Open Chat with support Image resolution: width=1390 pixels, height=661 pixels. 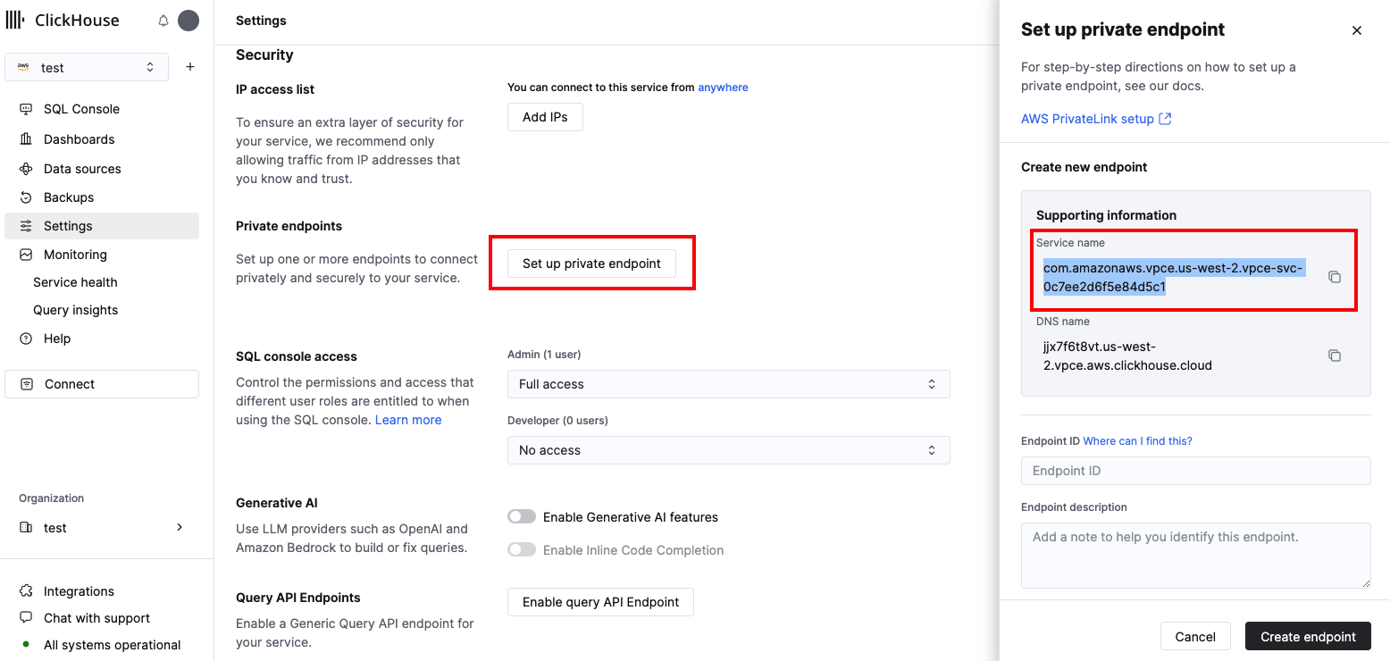[x=95, y=617]
